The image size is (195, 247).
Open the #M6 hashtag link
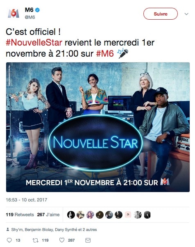[105, 54]
